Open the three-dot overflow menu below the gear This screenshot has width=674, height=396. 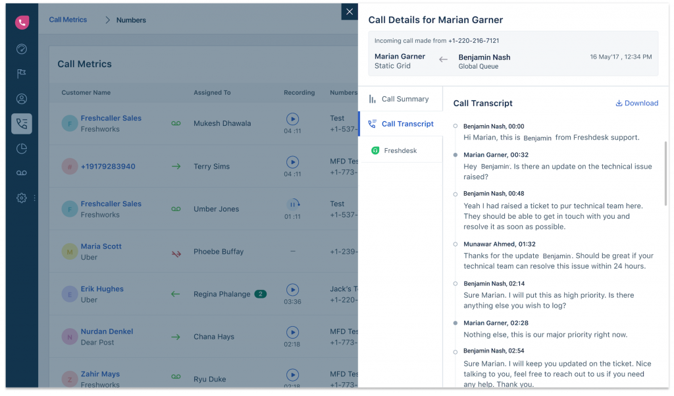(34, 198)
